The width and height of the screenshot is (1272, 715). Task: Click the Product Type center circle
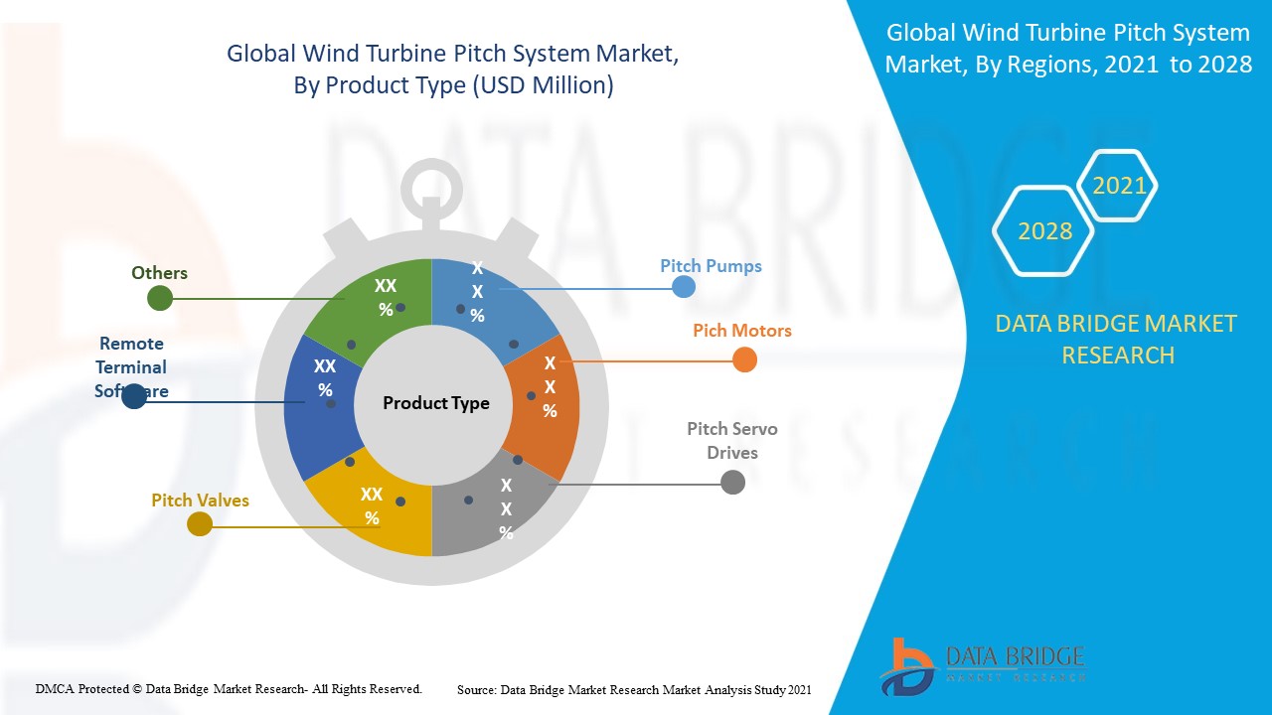[435, 403]
